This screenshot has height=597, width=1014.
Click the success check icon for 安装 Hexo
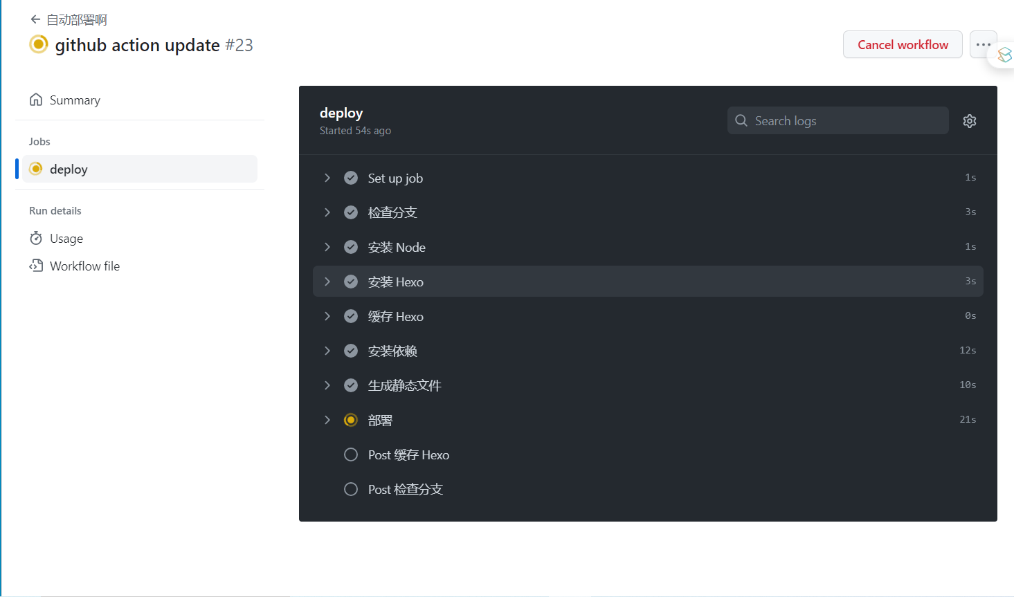[x=351, y=282]
